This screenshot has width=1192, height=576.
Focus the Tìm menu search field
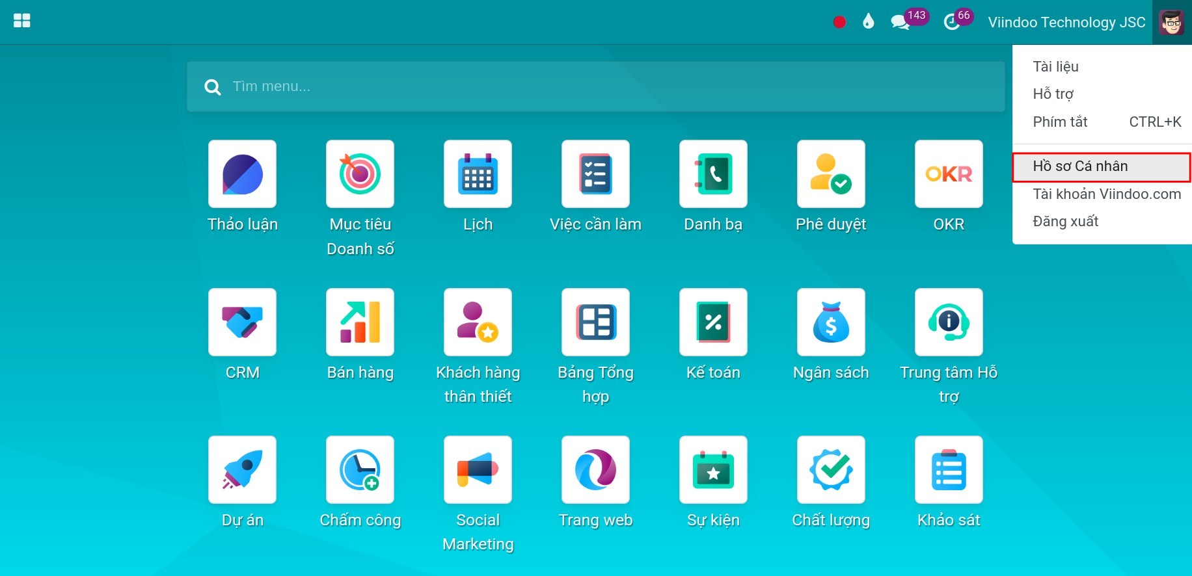coord(595,86)
